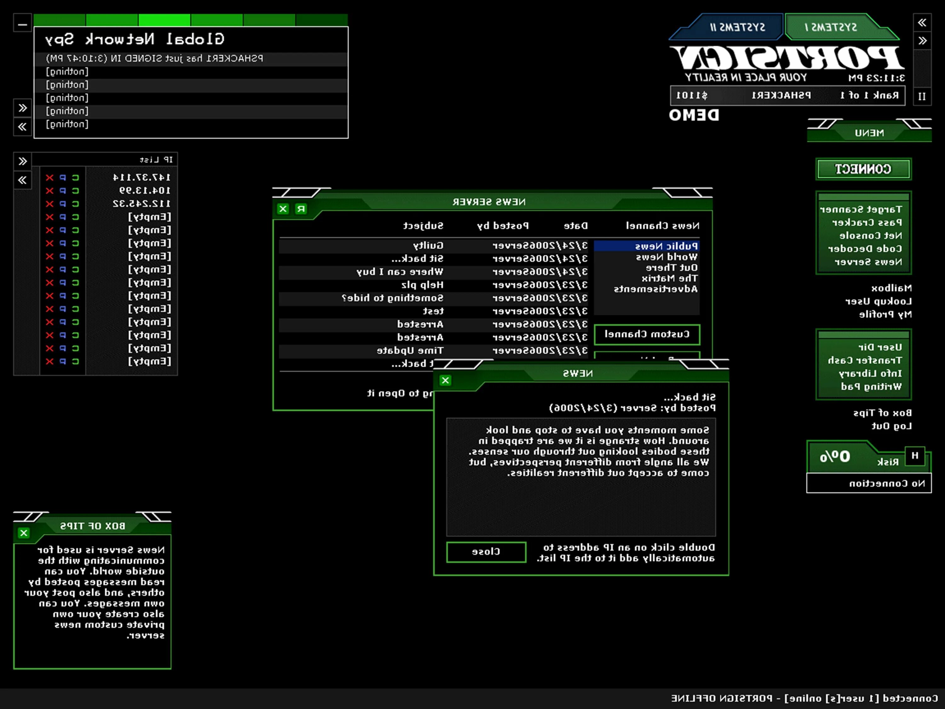Click the green R icon in News Server window
This screenshot has height=709, width=945.
click(301, 209)
